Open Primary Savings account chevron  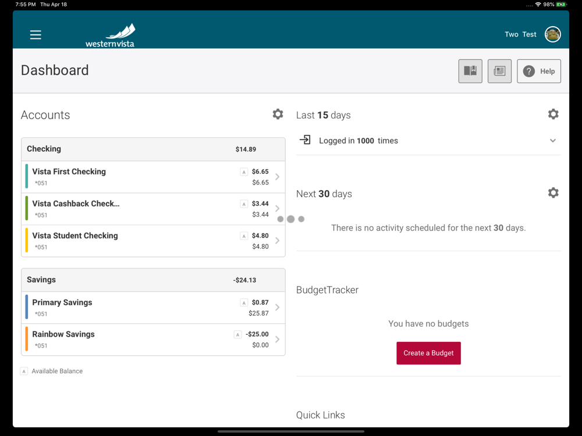[x=277, y=308]
